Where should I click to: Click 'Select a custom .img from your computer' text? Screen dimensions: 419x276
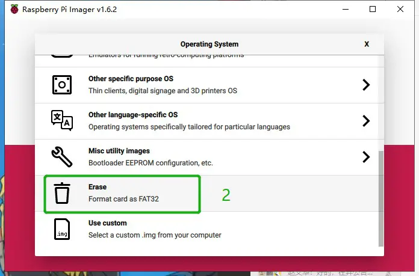(155, 235)
